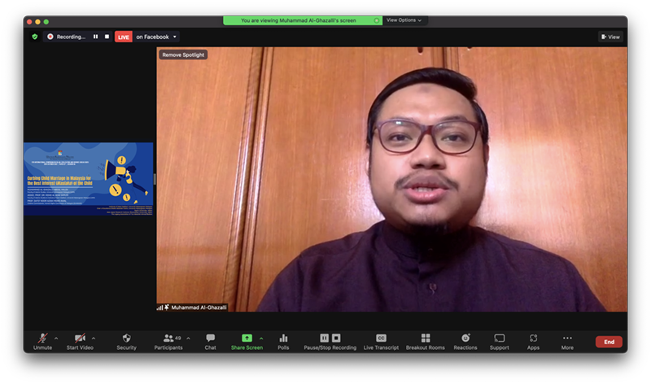Open the LIVE on Facebook dropdown arrow
Screen dimensions: 651x384
(x=175, y=37)
